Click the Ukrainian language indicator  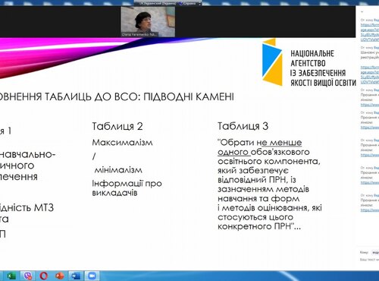[158, 4]
